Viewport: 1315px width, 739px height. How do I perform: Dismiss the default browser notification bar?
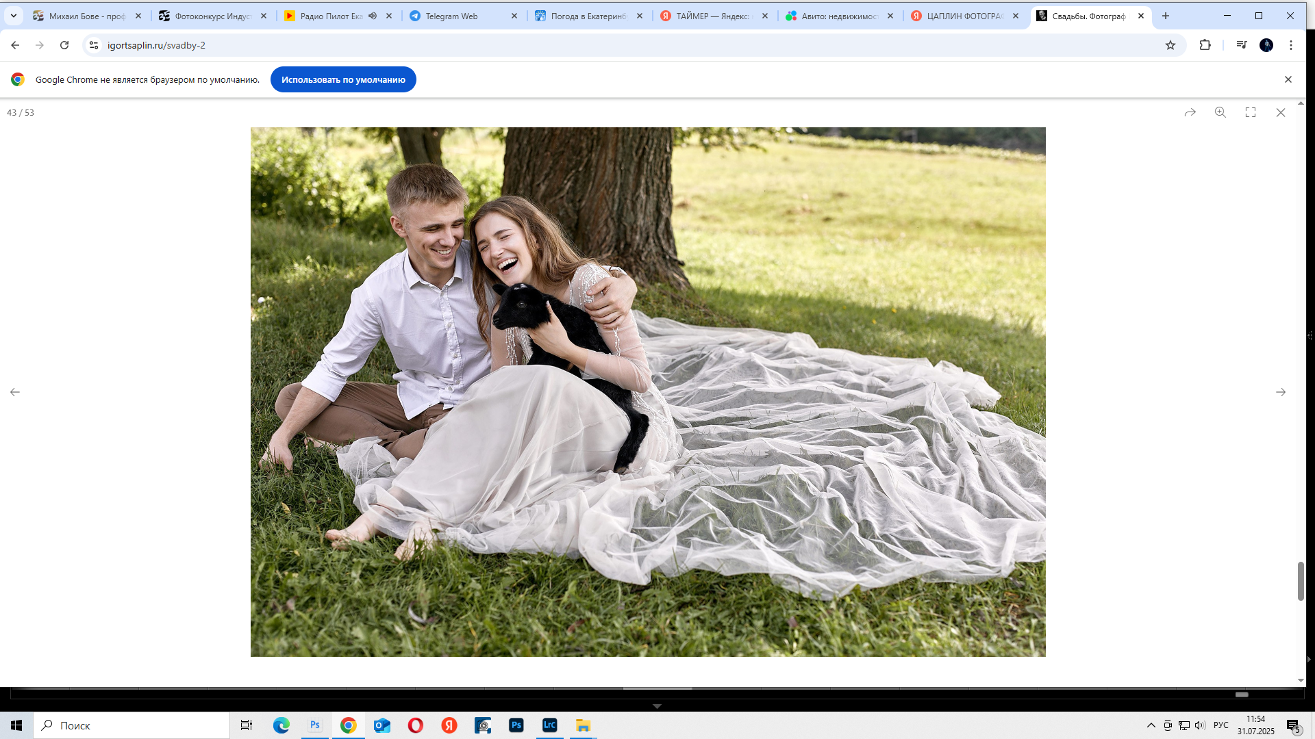click(1288, 79)
